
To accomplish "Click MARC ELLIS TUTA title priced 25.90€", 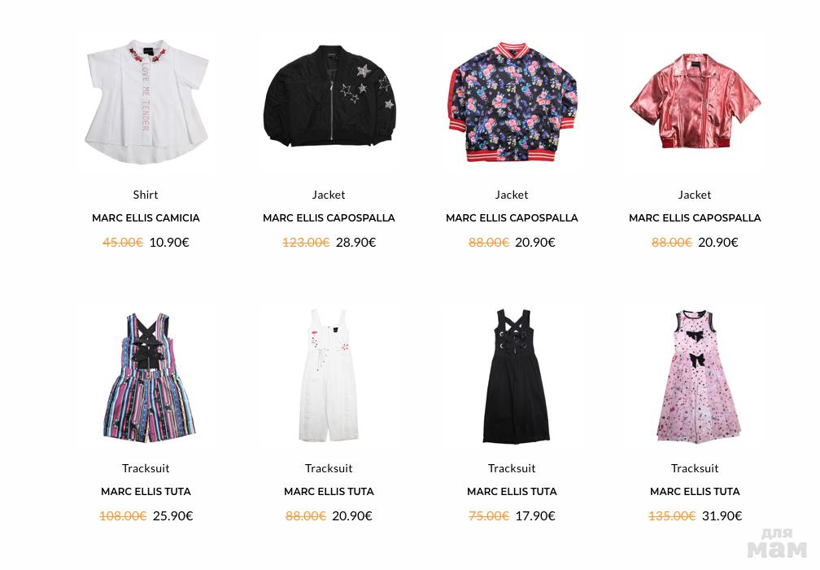I will [x=146, y=492].
